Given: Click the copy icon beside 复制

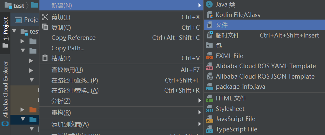Looking at the screenshot, I should click(x=45, y=27).
